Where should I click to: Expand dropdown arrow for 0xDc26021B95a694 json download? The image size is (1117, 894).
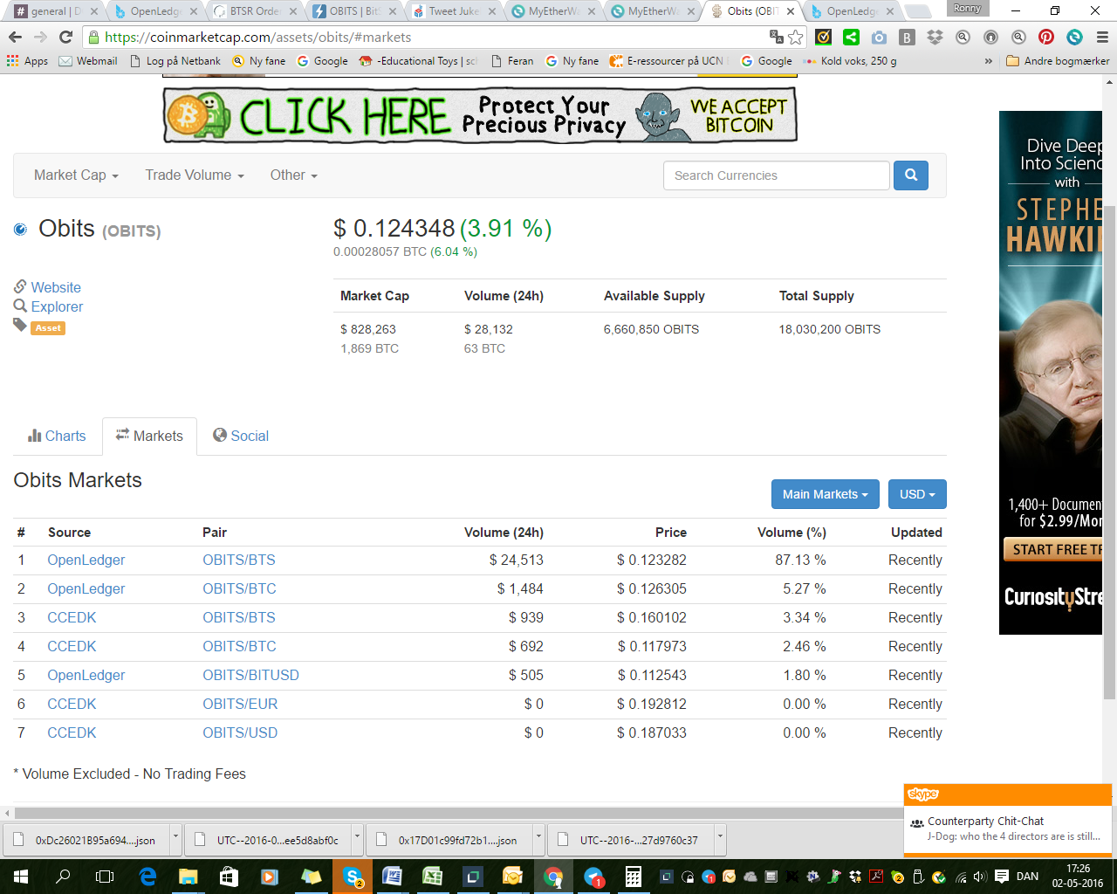pos(175,840)
